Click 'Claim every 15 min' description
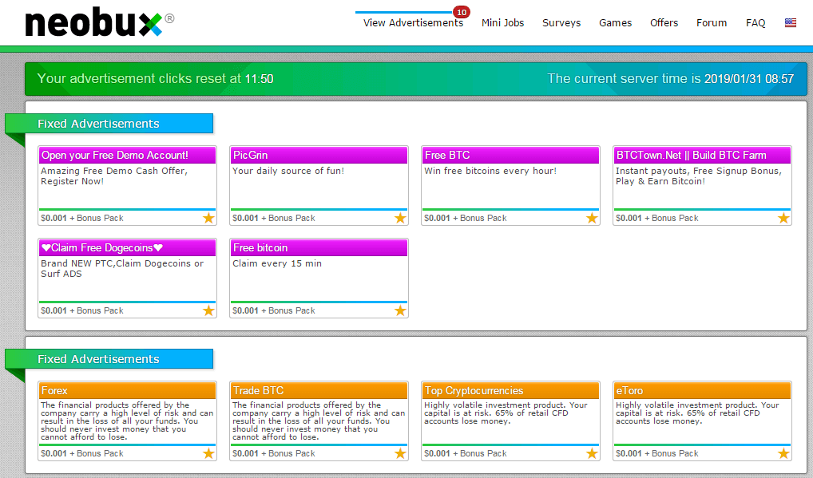Image resolution: width=813 pixels, height=478 pixels. [x=277, y=263]
